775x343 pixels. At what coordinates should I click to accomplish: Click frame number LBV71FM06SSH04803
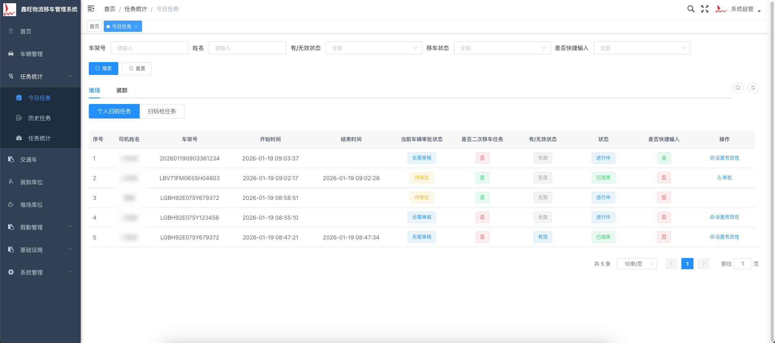tap(190, 178)
